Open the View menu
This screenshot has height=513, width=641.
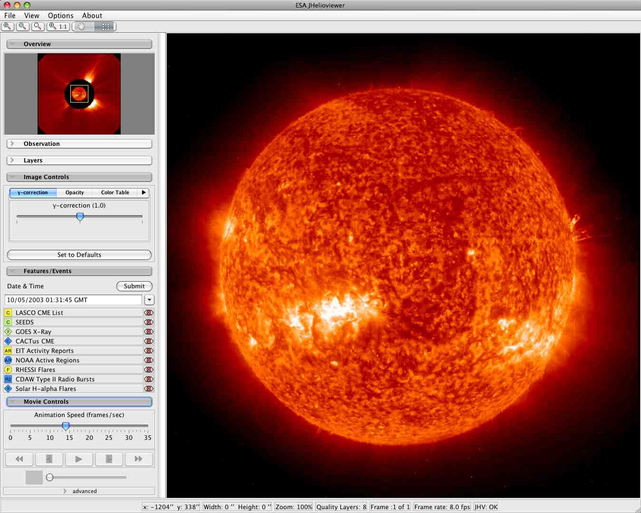[32, 16]
